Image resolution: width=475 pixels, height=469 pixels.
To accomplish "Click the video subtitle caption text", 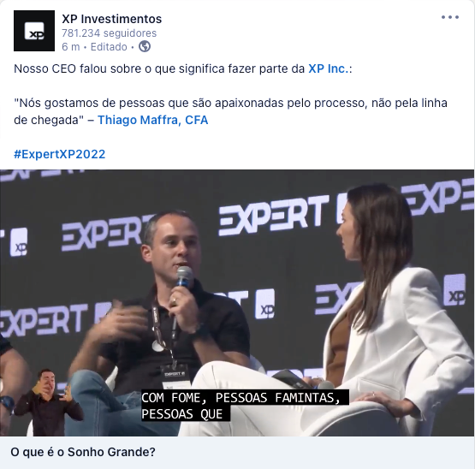I will tap(245, 406).
